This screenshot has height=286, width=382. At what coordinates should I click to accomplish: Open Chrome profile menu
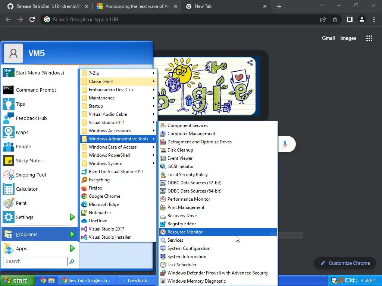pos(362,19)
